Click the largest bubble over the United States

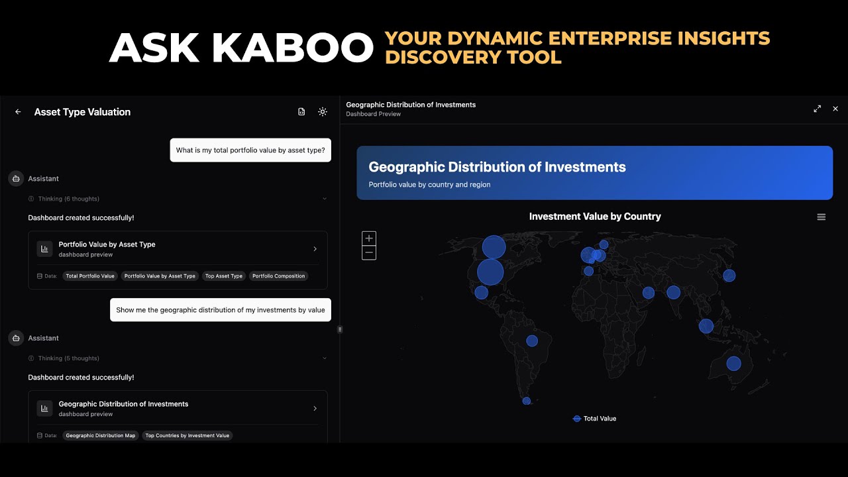click(x=490, y=272)
